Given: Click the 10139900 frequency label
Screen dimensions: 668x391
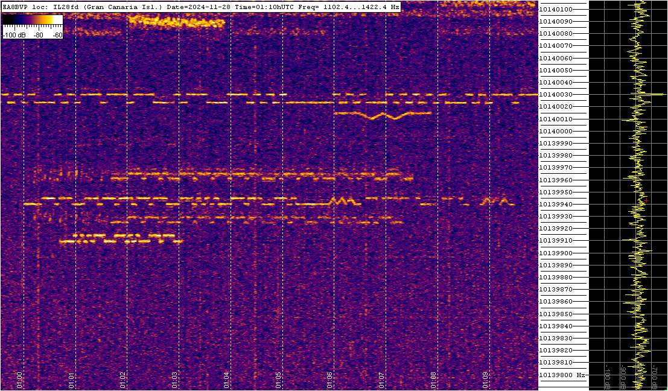Looking at the screenshot, I should pyautogui.click(x=556, y=253).
